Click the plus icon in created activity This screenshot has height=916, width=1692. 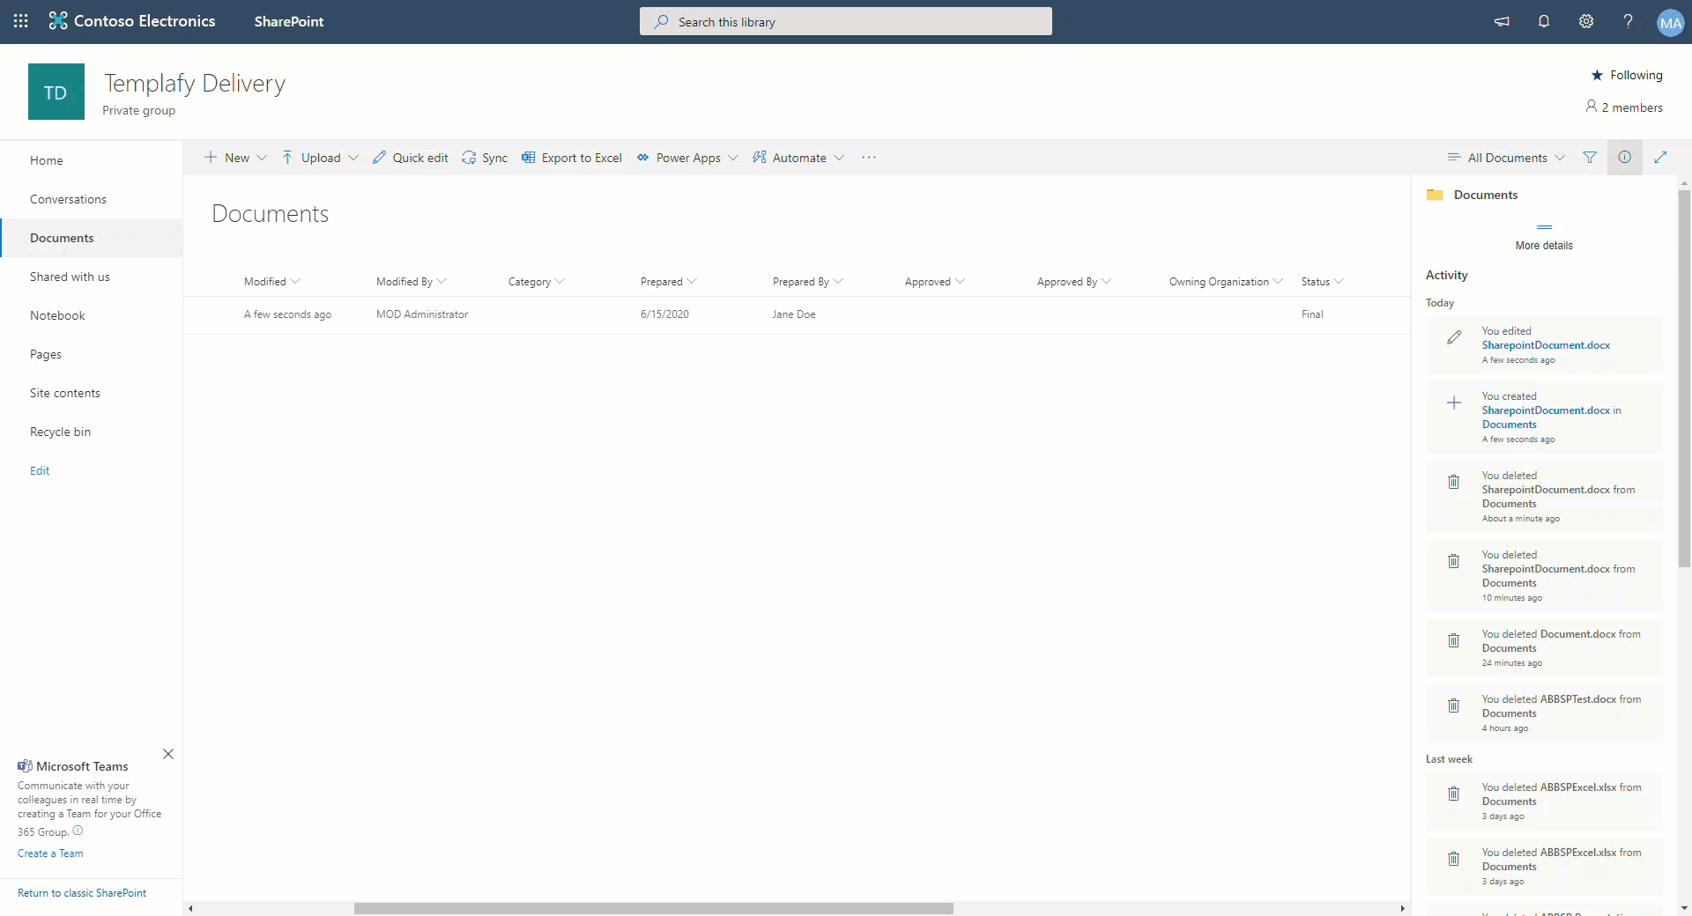1454,403
